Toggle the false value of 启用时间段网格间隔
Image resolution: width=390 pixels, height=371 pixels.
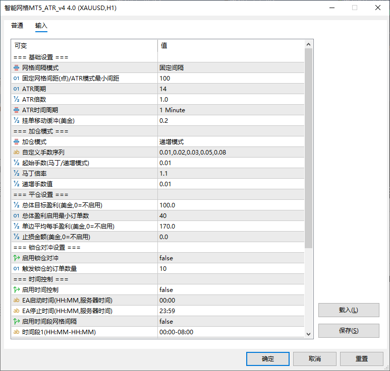coord(231,321)
